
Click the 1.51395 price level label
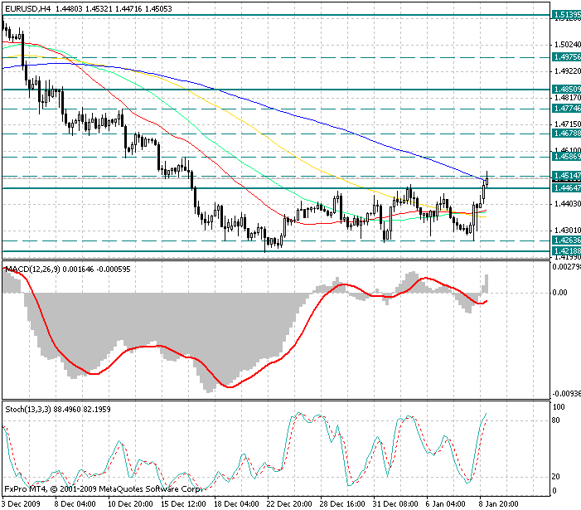(x=566, y=15)
